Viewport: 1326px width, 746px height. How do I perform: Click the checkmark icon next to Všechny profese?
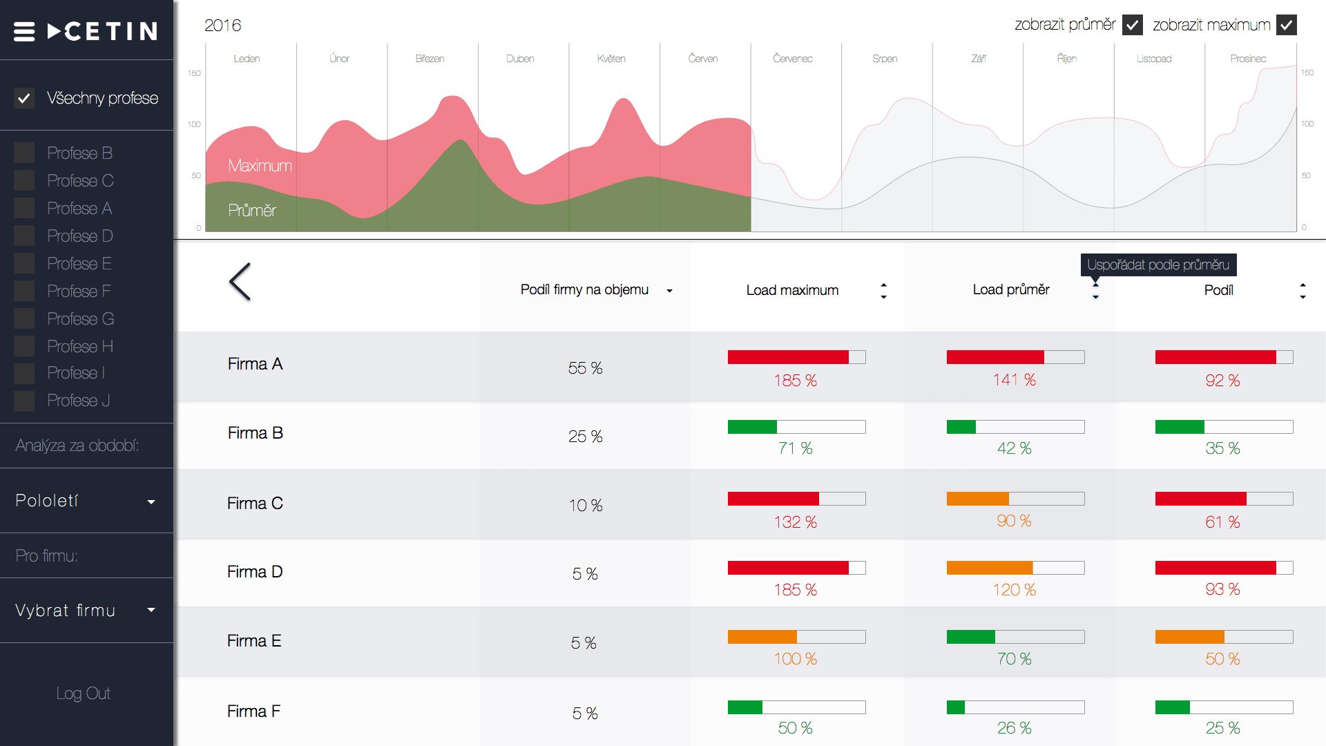(x=24, y=97)
